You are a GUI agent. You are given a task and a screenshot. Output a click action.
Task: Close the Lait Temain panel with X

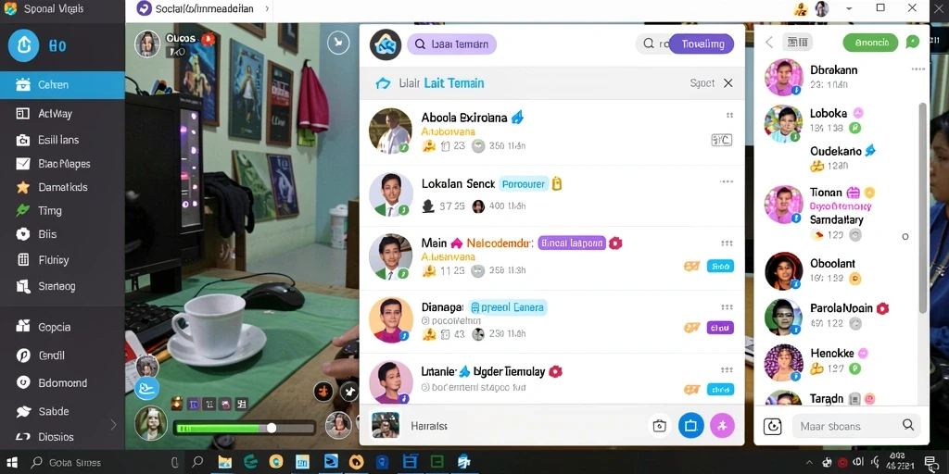click(x=728, y=83)
